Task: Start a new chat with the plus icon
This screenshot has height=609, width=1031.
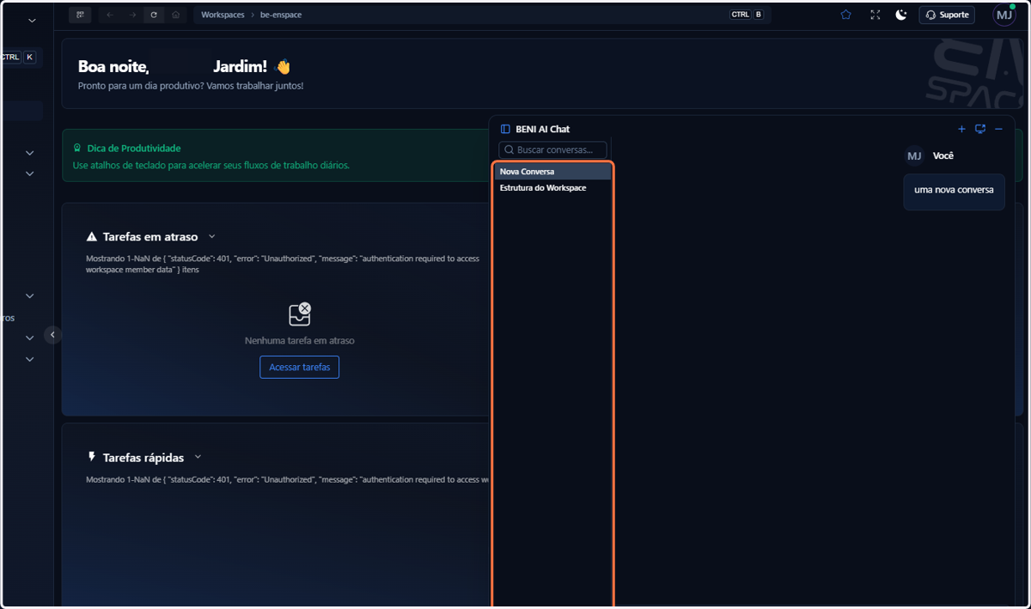Action: (961, 129)
